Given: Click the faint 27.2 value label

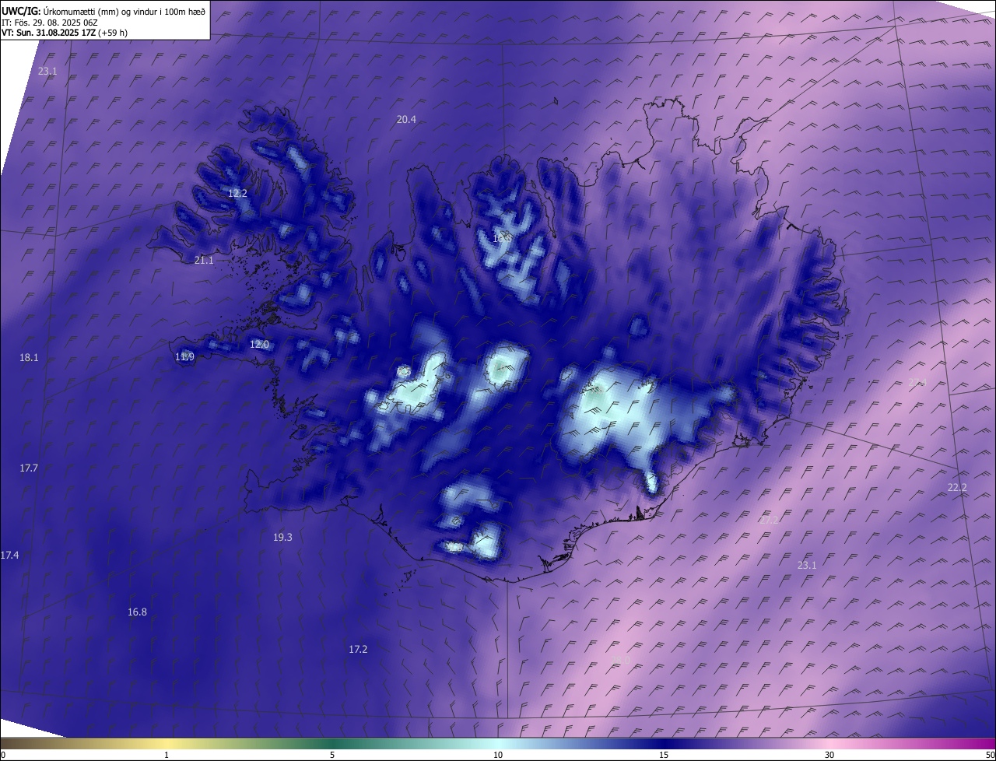Looking at the screenshot, I should coord(769,520).
